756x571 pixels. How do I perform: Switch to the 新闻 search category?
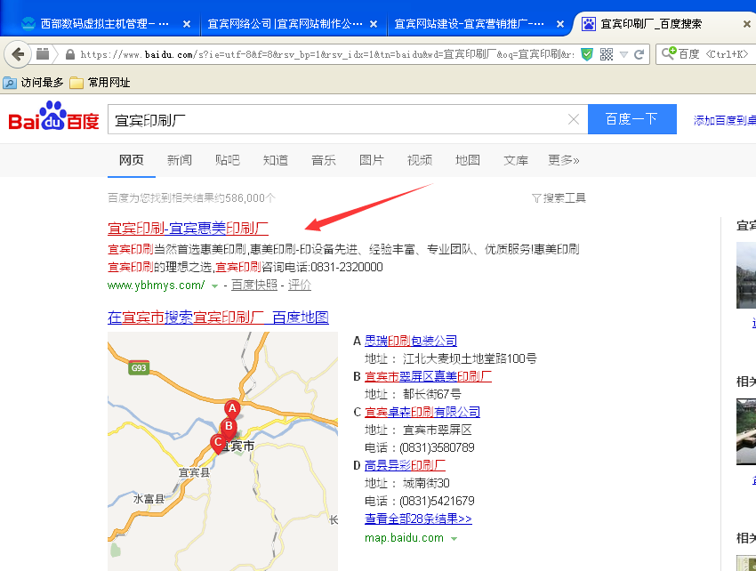(x=180, y=160)
